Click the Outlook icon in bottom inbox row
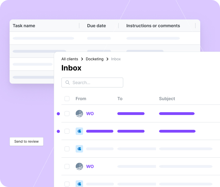This screenshot has height=187, width=220. pyautogui.click(x=79, y=184)
